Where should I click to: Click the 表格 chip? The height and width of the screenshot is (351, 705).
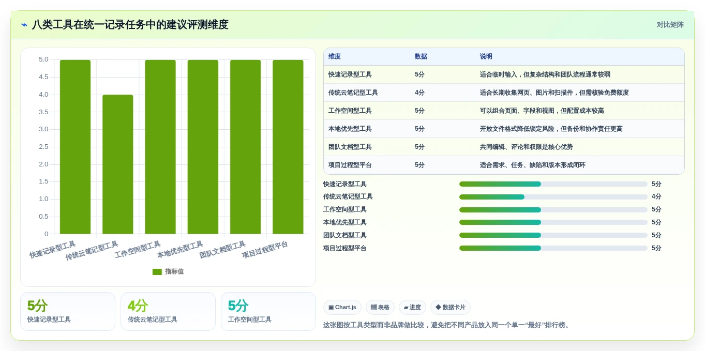click(x=380, y=308)
